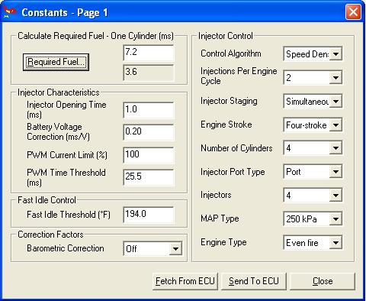Click the PWM Time Threshold field
The height and width of the screenshot is (301, 366).
point(149,177)
